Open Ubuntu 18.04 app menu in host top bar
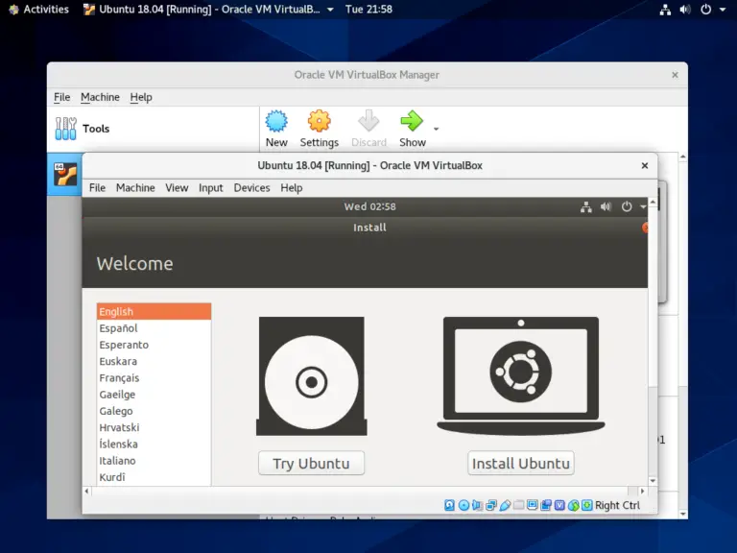The width and height of the screenshot is (737, 553). point(208,9)
